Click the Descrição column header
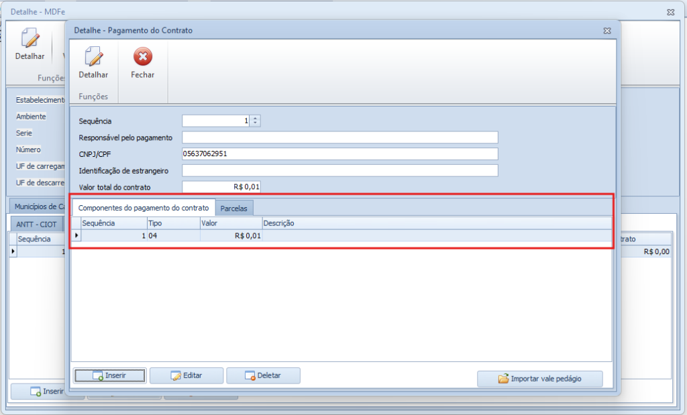The height and width of the screenshot is (415, 687). (436, 223)
